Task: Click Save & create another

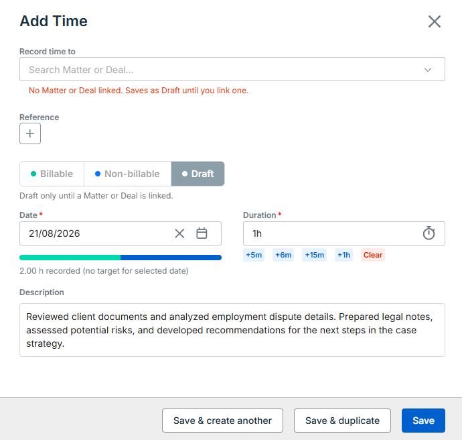Action: pos(222,421)
